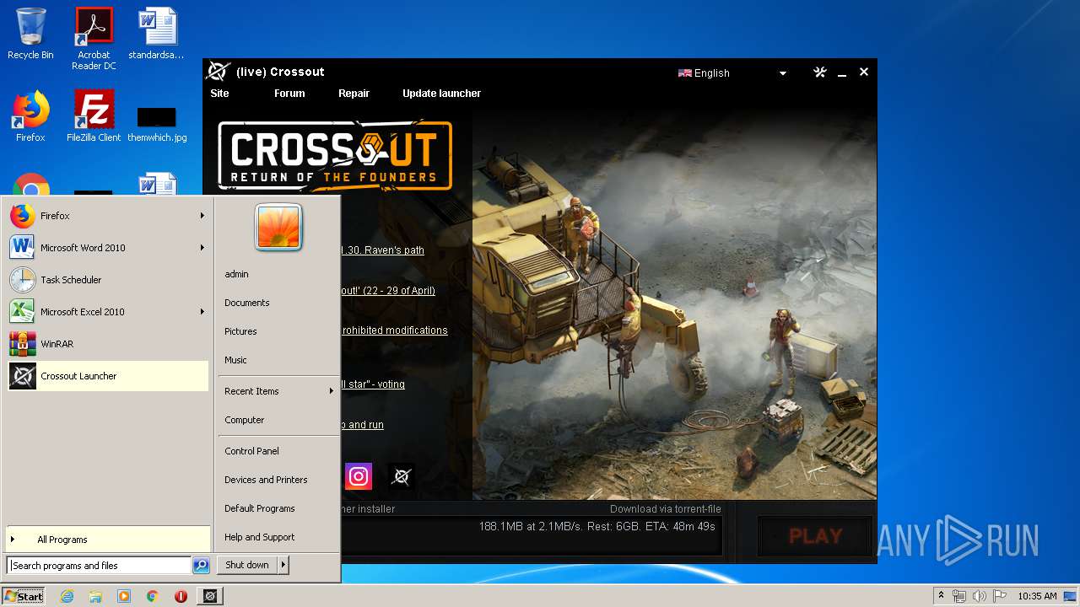Show hidden system tray icons

(942, 596)
